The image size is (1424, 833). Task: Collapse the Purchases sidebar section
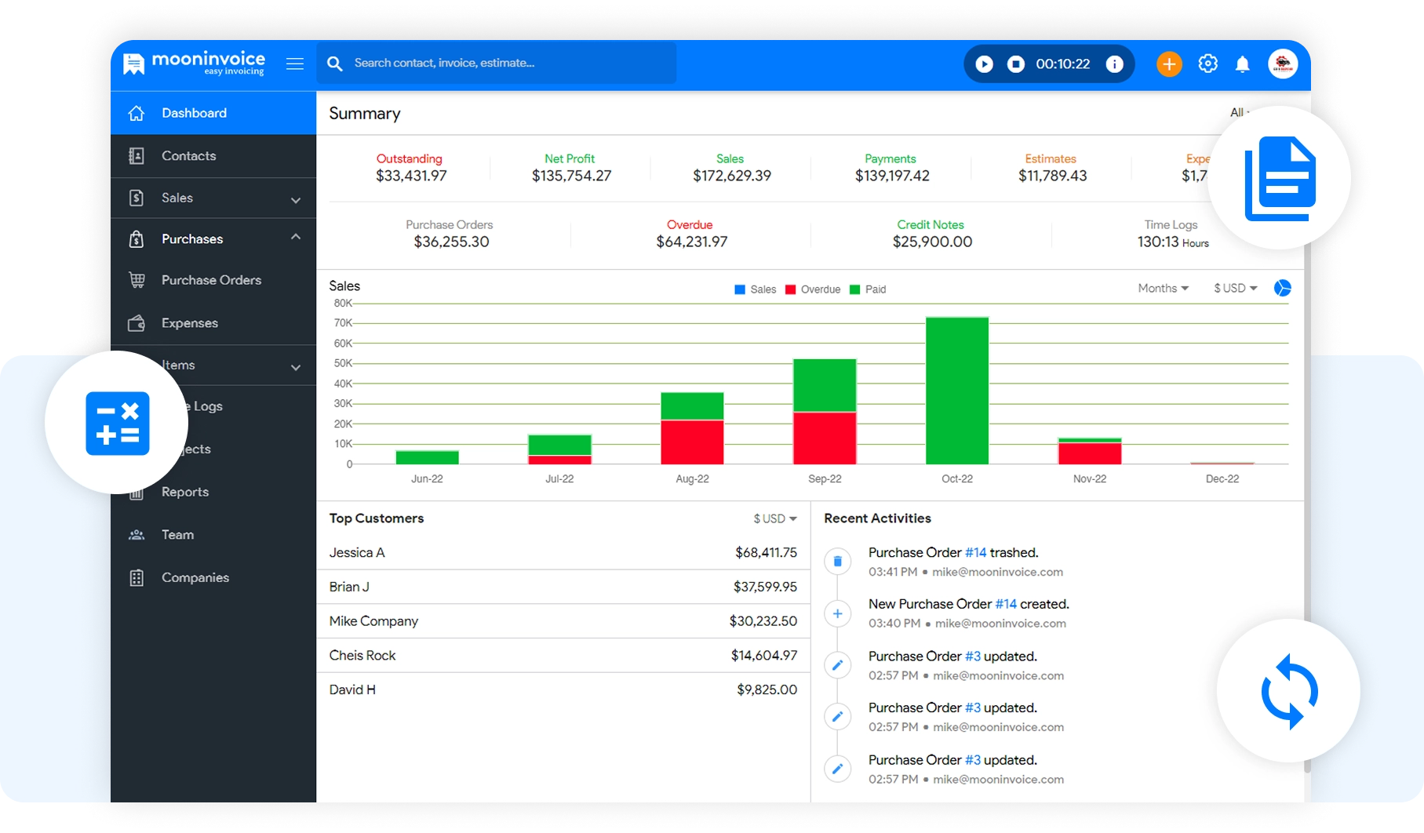pos(295,238)
